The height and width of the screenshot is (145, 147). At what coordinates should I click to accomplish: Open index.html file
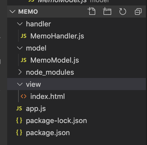[x=47, y=96]
